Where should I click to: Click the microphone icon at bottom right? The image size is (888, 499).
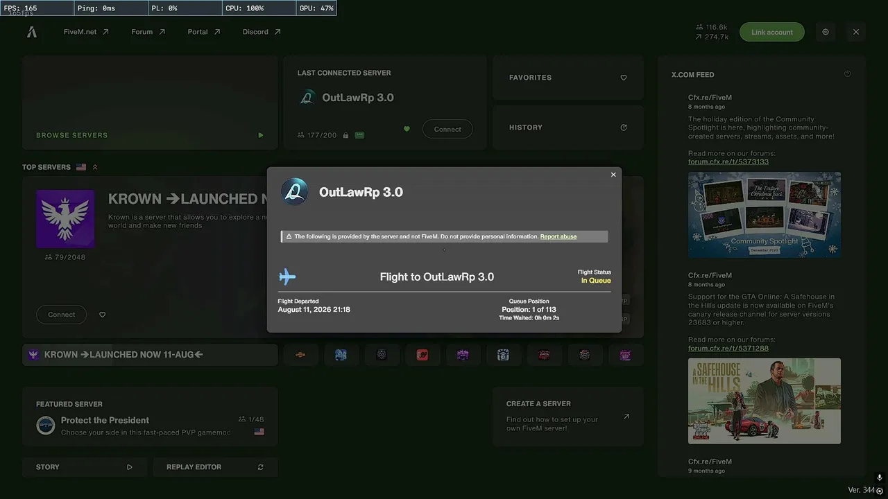coord(880,478)
